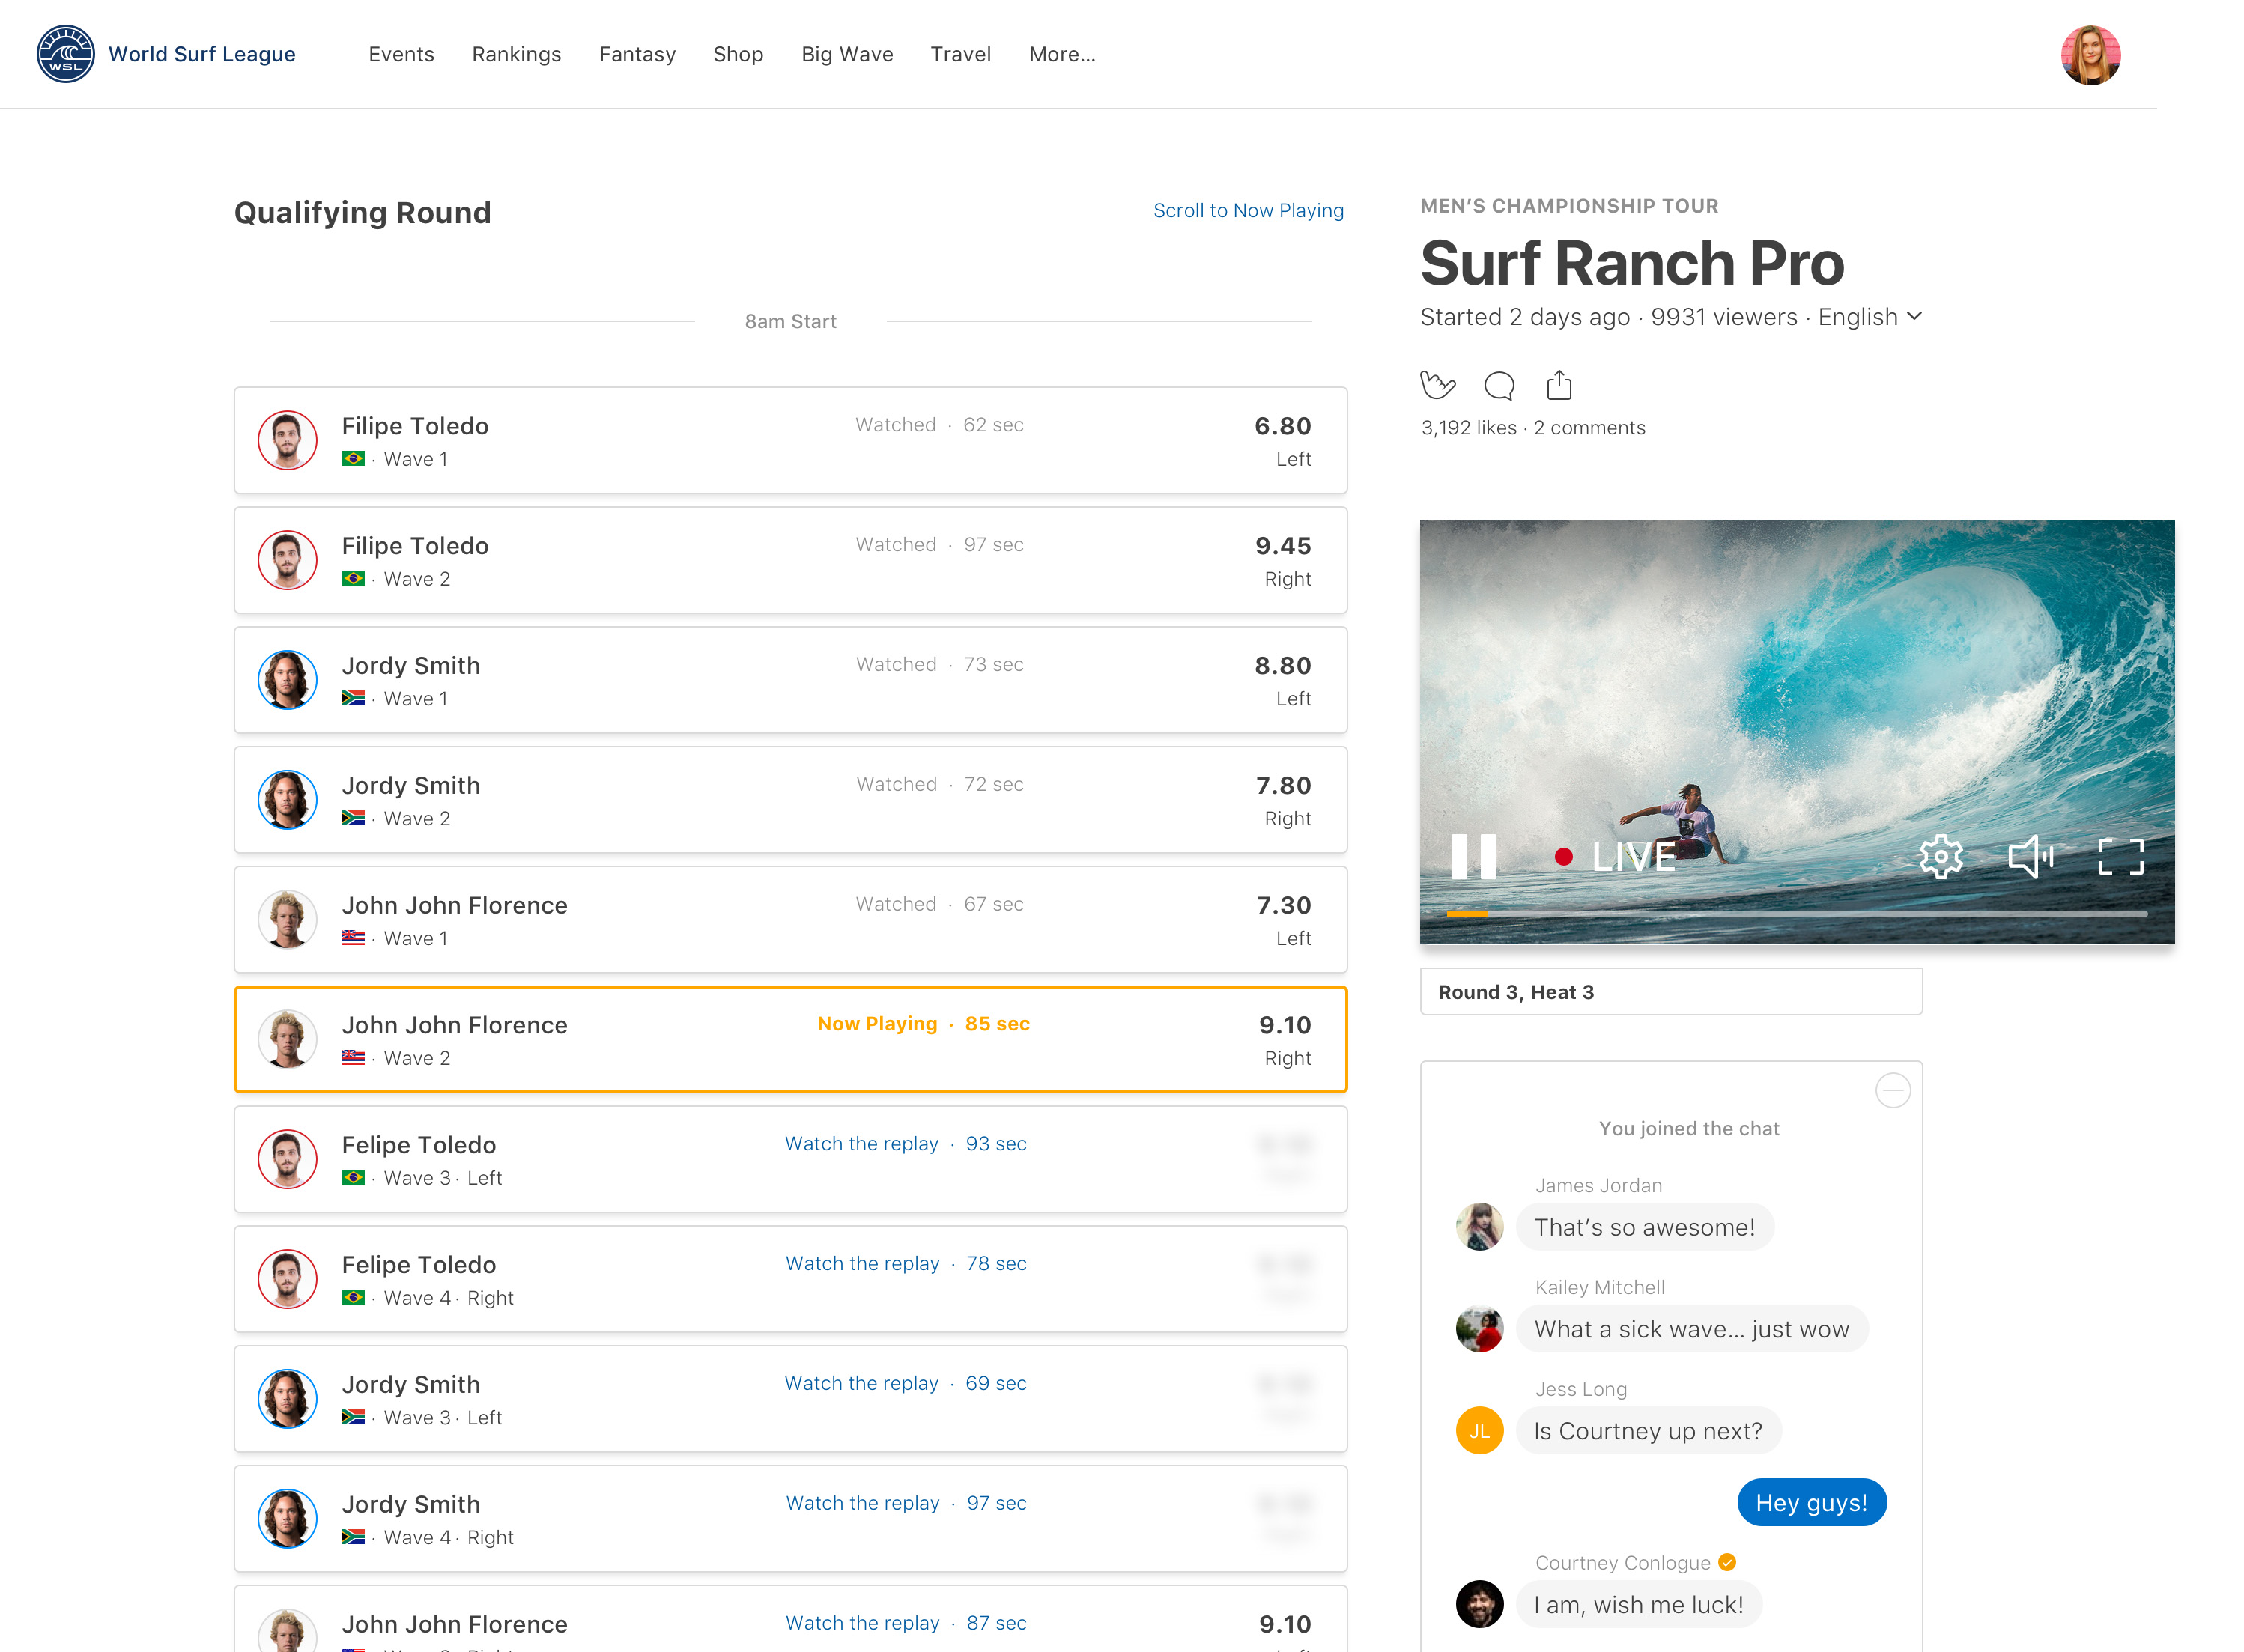2244x1652 pixels.
Task: Pause the live video stream
Action: tap(1473, 857)
